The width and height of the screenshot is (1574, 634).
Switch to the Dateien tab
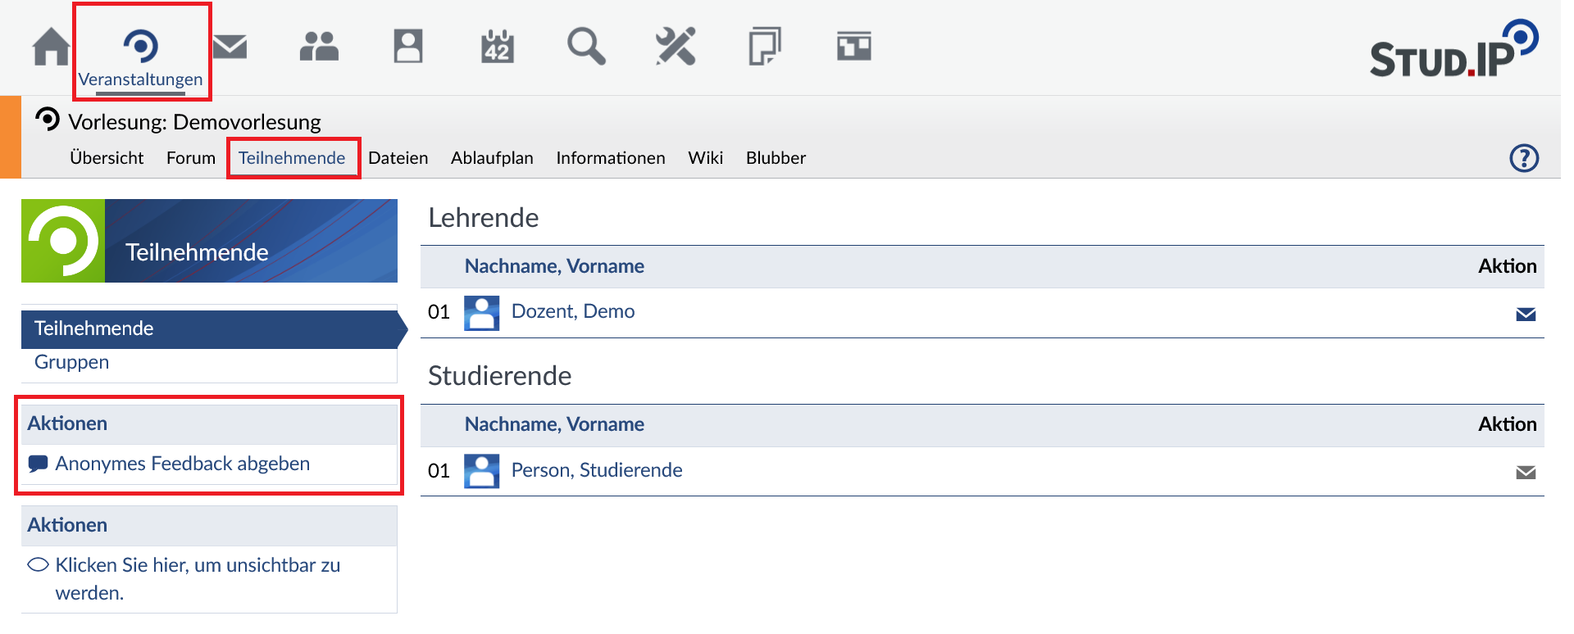[398, 158]
